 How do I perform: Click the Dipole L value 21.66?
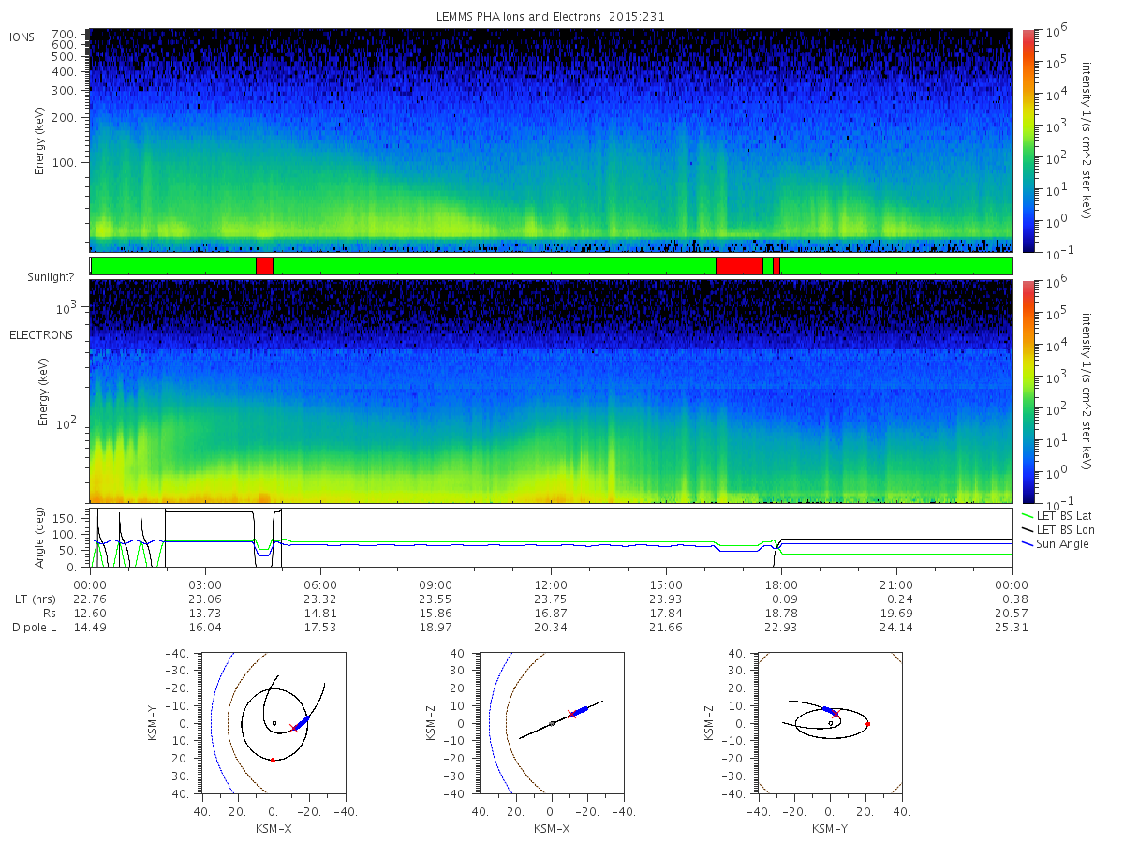tap(666, 627)
